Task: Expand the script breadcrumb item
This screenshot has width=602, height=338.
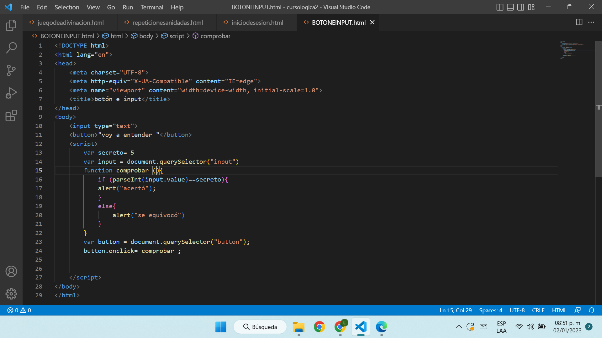Action: point(177,36)
